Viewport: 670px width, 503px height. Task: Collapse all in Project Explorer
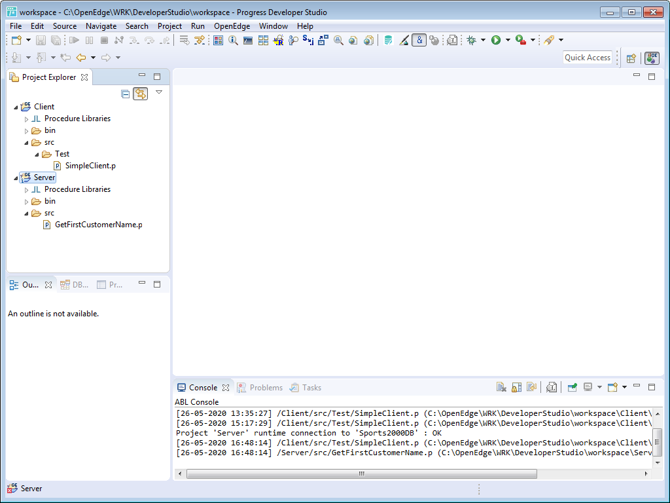pyautogui.click(x=125, y=94)
